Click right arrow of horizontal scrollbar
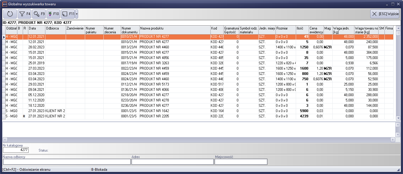The width and height of the screenshot is (403, 174). click(393, 139)
